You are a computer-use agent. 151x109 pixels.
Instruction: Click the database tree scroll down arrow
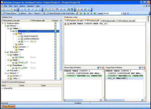pyautogui.click(x=60, y=79)
